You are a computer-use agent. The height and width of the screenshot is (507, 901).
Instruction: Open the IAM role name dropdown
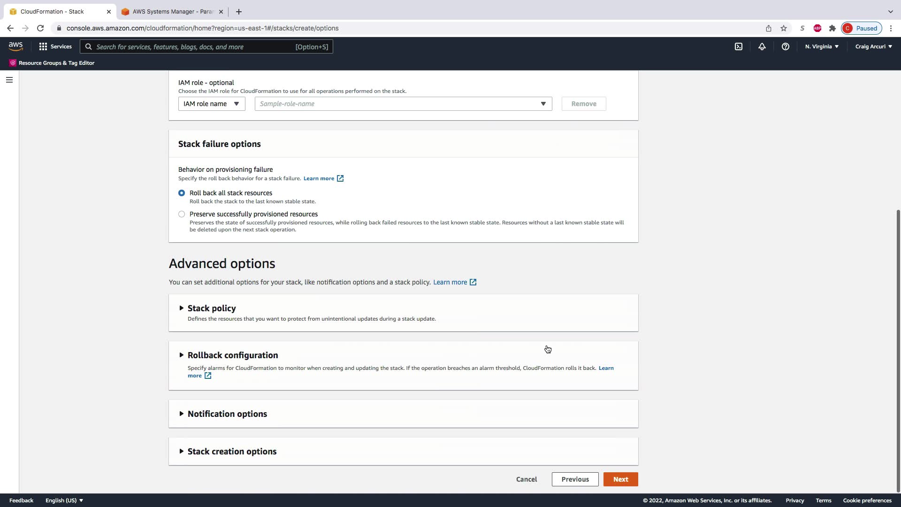tap(212, 104)
